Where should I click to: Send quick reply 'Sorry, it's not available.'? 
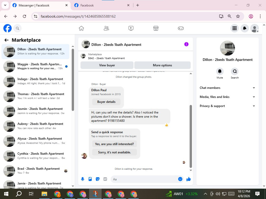pos(114,152)
